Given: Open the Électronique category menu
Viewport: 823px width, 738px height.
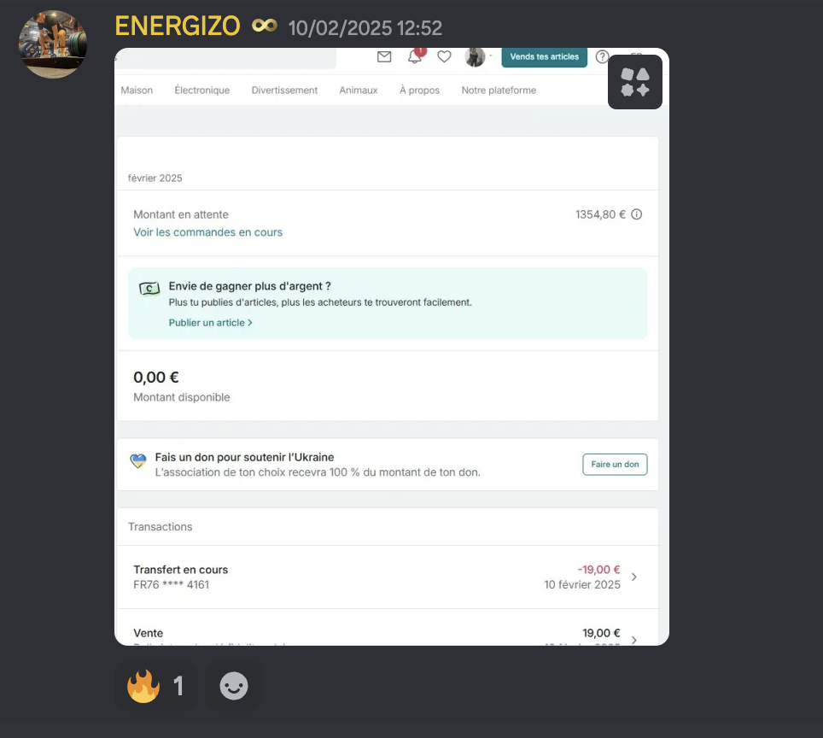Looking at the screenshot, I should coord(201,91).
